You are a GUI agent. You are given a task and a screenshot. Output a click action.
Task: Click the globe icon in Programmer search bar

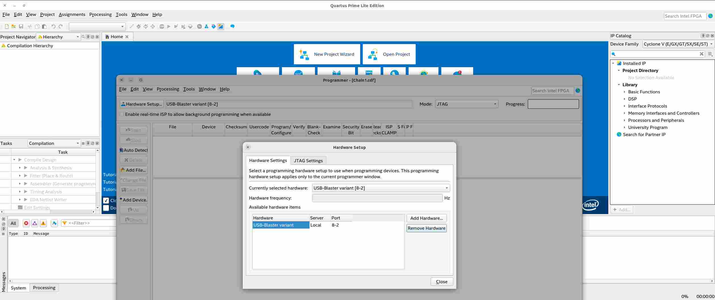pyautogui.click(x=578, y=91)
